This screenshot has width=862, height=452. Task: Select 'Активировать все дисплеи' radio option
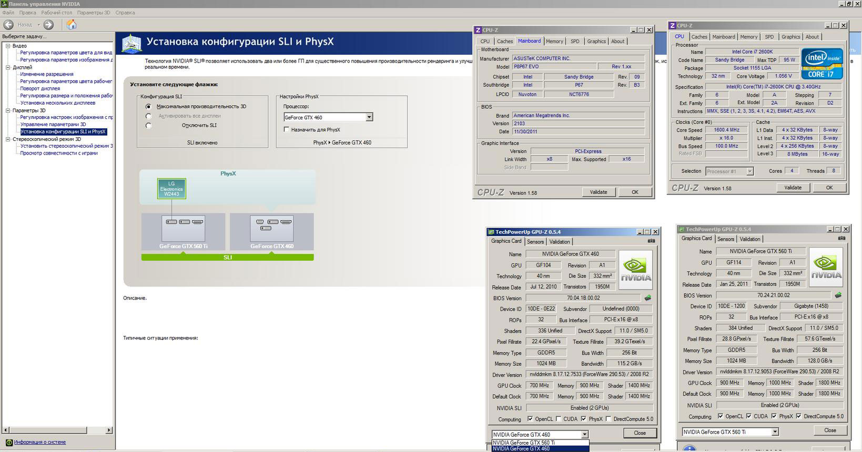pyautogui.click(x=148, y=116)
